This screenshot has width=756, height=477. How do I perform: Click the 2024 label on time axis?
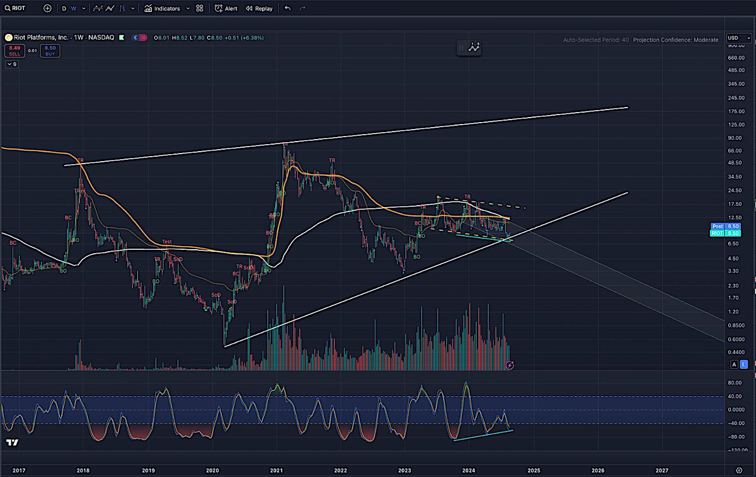(468, 470)
